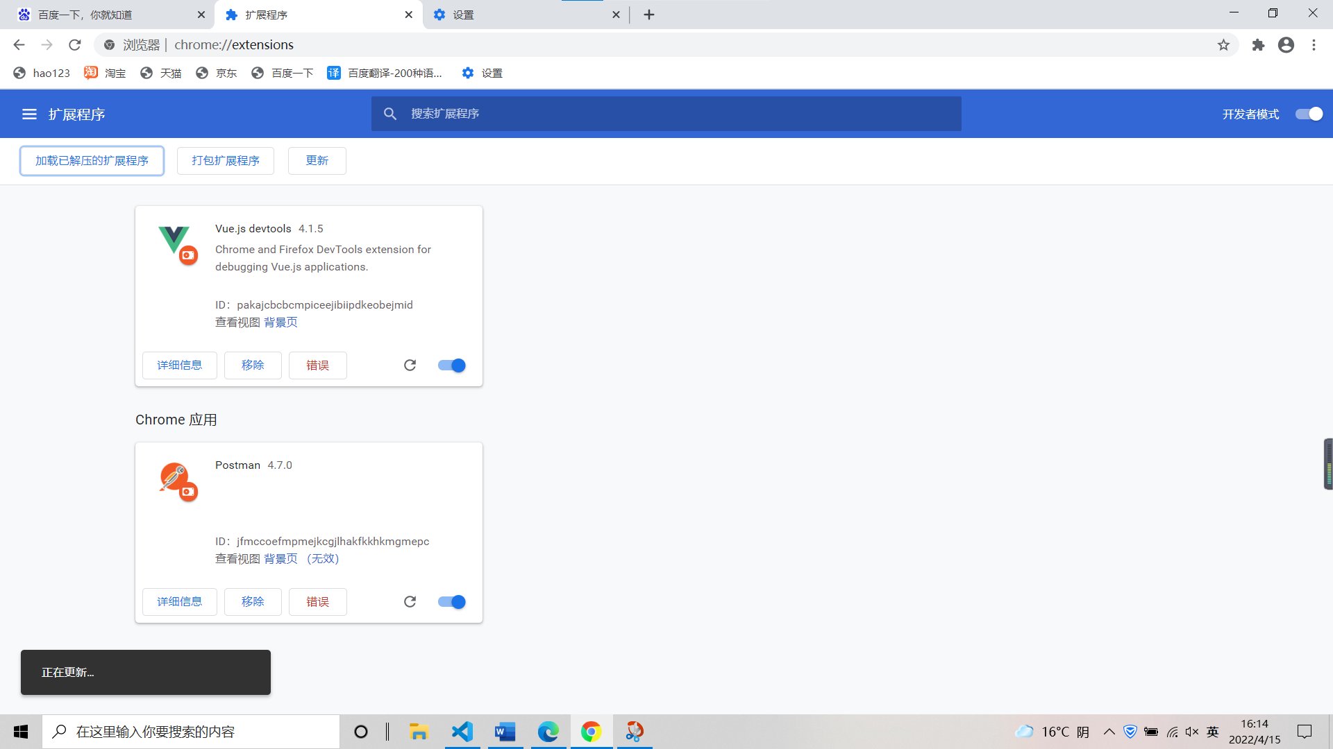Open the extensions hamburger menu
Viewport: 1333px width, 749px height.
[x=29, y=114]
